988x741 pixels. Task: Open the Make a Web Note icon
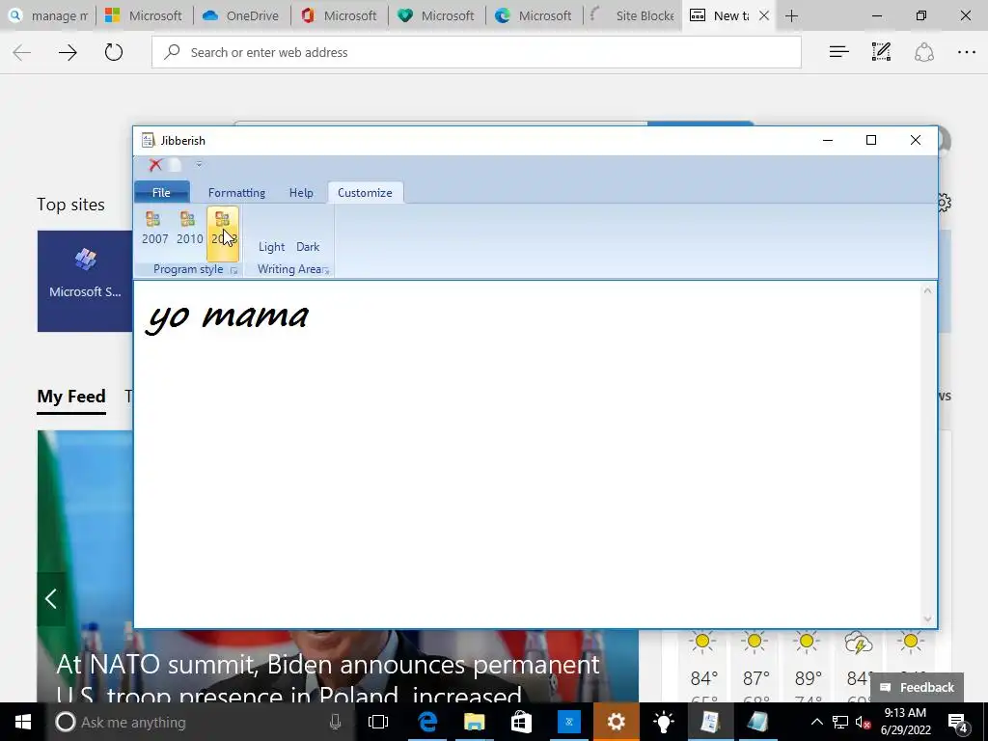881,52
